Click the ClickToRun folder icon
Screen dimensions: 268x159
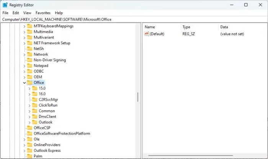click(x=35, y=105)
